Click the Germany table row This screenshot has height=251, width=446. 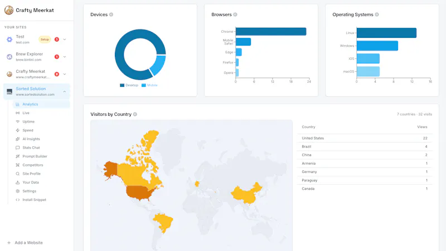[x=365, y=172]
